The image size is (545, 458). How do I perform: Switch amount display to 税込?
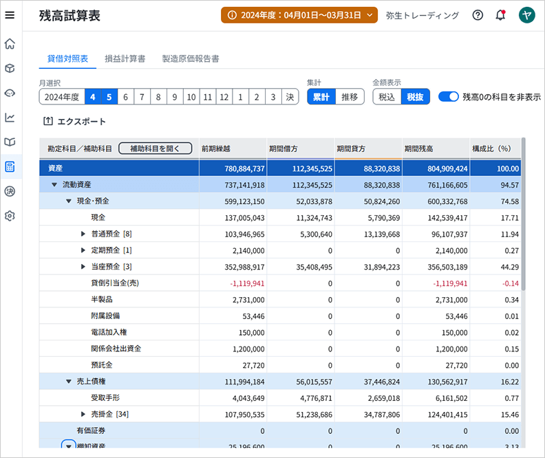pos(387,97)
